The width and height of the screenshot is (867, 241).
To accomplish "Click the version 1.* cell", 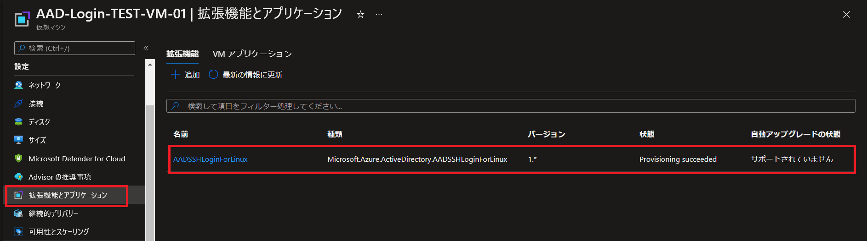I will point(532,159).
